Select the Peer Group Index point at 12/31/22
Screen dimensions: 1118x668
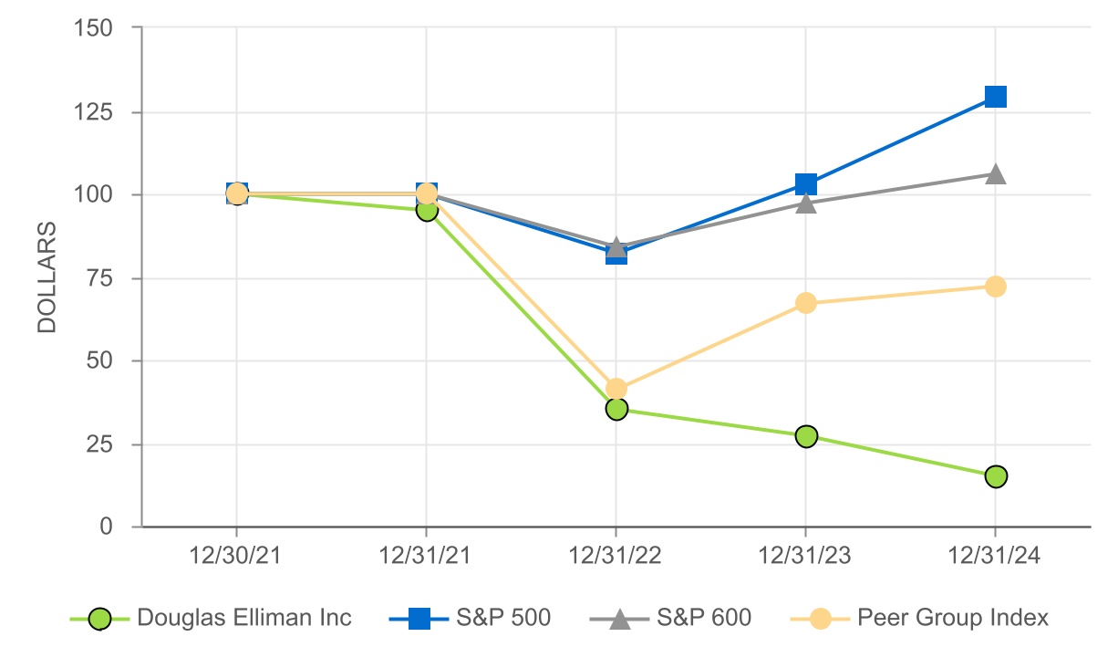click(x=616, y=389)
